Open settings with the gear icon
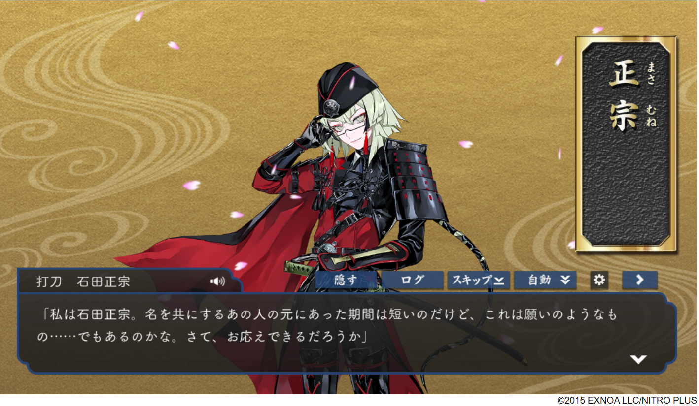699x406 pixels. (x=599, y=280)
